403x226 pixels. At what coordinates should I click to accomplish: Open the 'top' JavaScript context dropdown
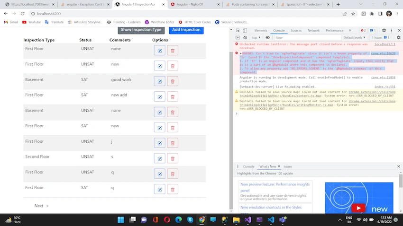(256, 38)
